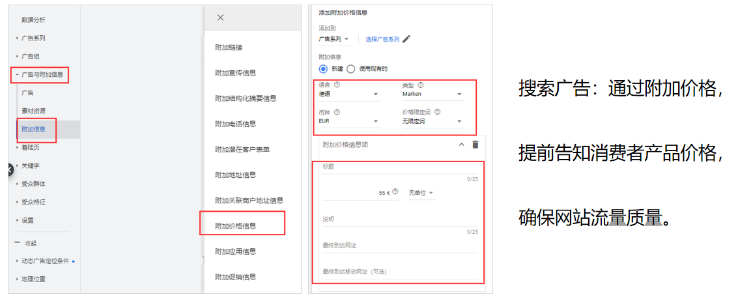Click the 添加附加价格信息 heading text
Viewport: 738px width, 299px height.
pos(343,13)
